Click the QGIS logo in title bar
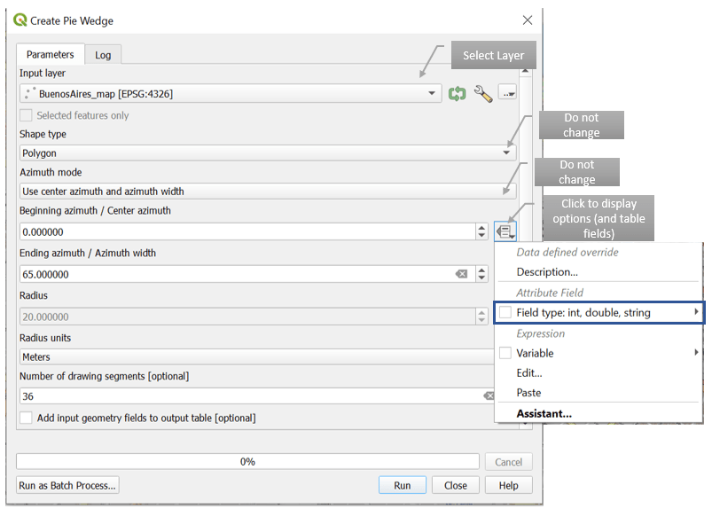Image resolution: width=712 pixels, height=509 pixels. click(20, 20)
